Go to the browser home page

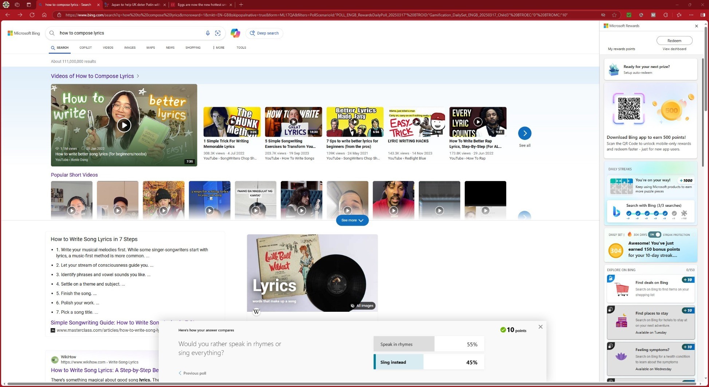pyautogui.click(x=44, y=15)
